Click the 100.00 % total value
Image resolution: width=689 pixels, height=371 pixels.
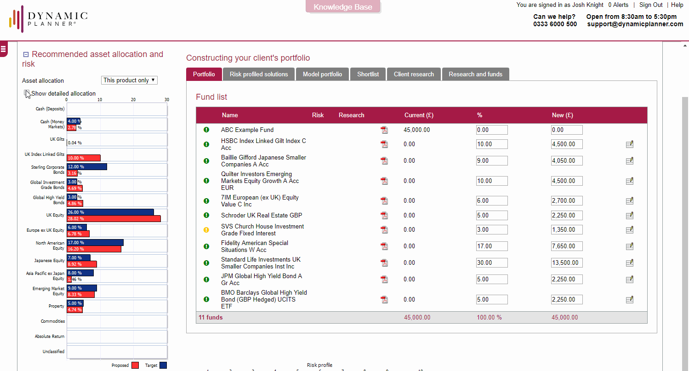489,318
